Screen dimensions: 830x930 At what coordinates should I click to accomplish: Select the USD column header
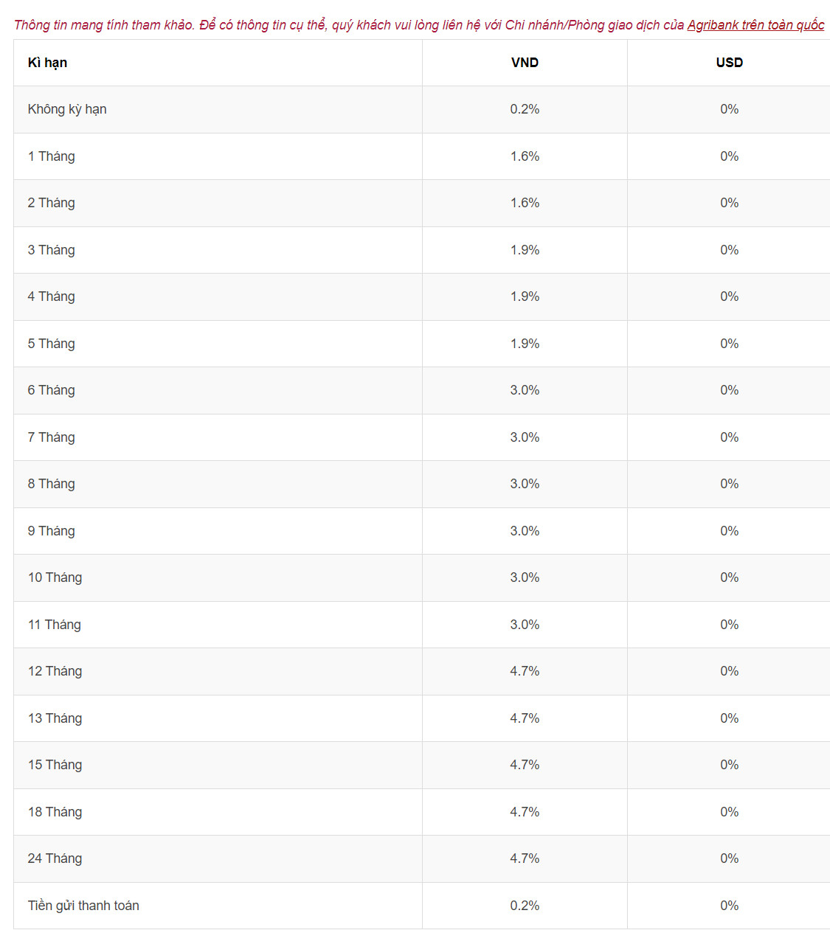click(x=729, y=63)
